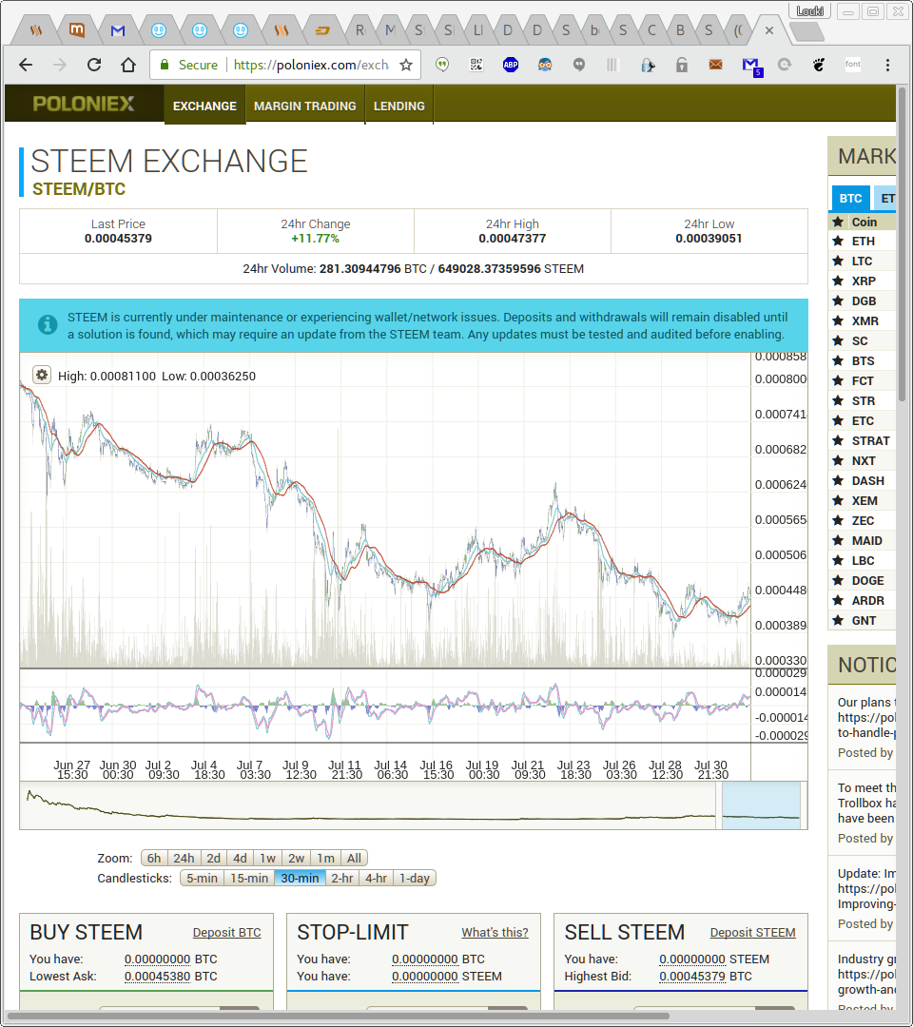This screenshot has width=913, height=1027.
Task: Click the horizontal page scrollbar
Action: (338, 1017)
